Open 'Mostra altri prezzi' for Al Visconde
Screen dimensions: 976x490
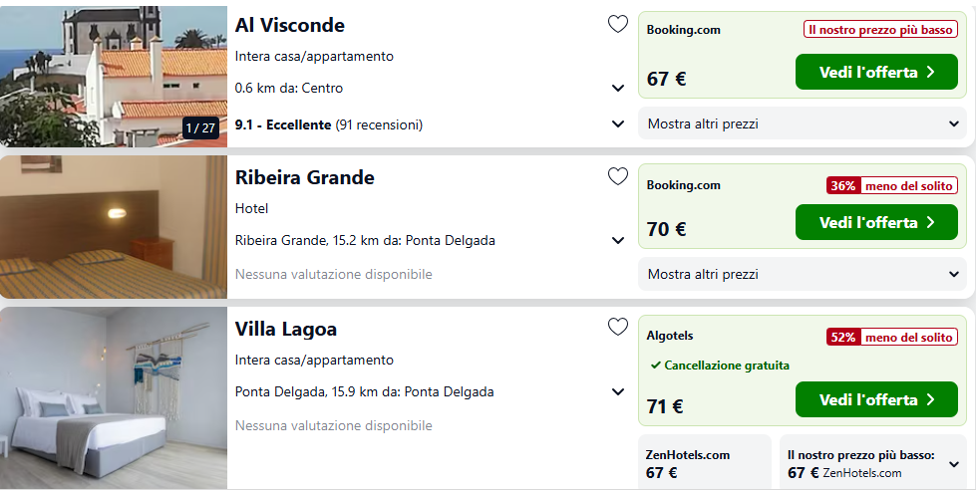click(802, 124)
